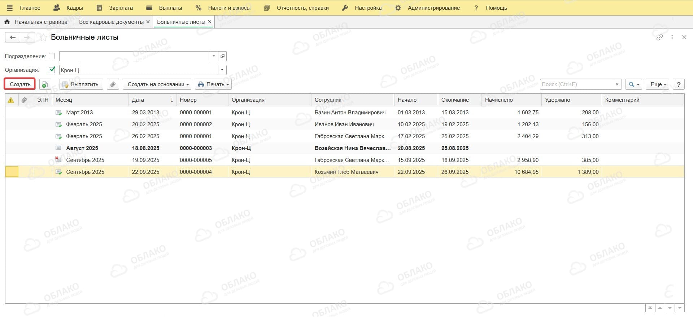693x317 pixels.
Task: Click the 22.09.2025 row document icon
Action: click(58, 172)
